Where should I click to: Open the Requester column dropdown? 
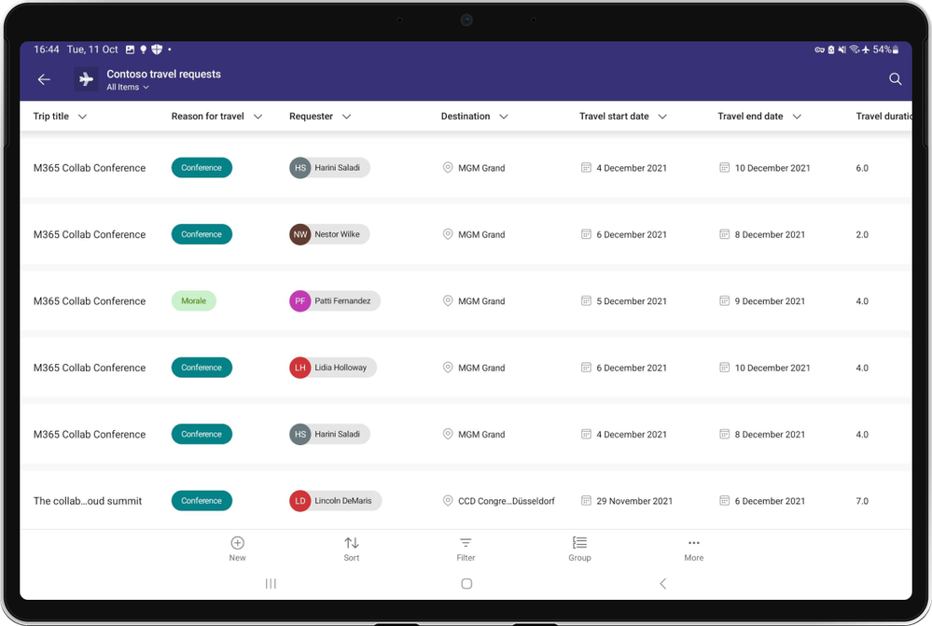point(346,117)
